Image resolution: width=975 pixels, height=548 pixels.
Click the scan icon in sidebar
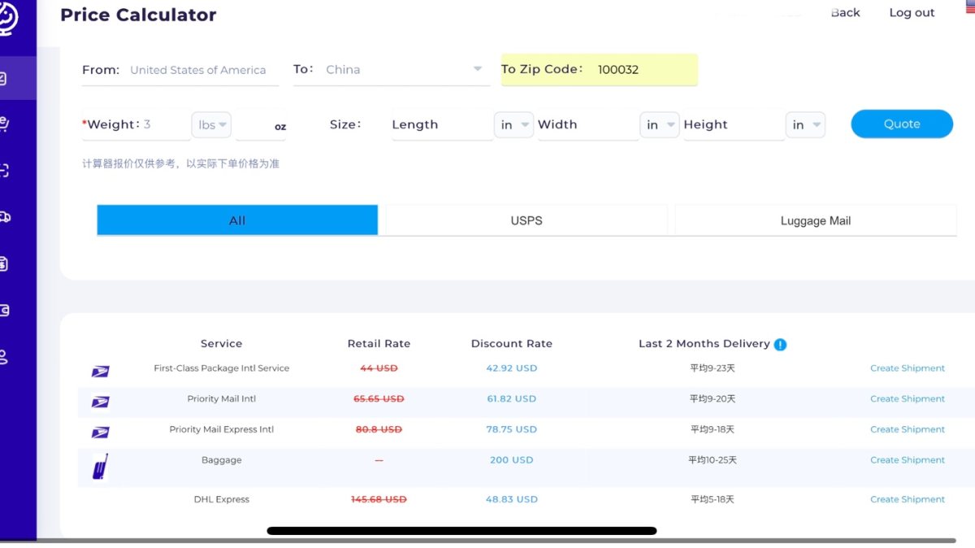5,171
